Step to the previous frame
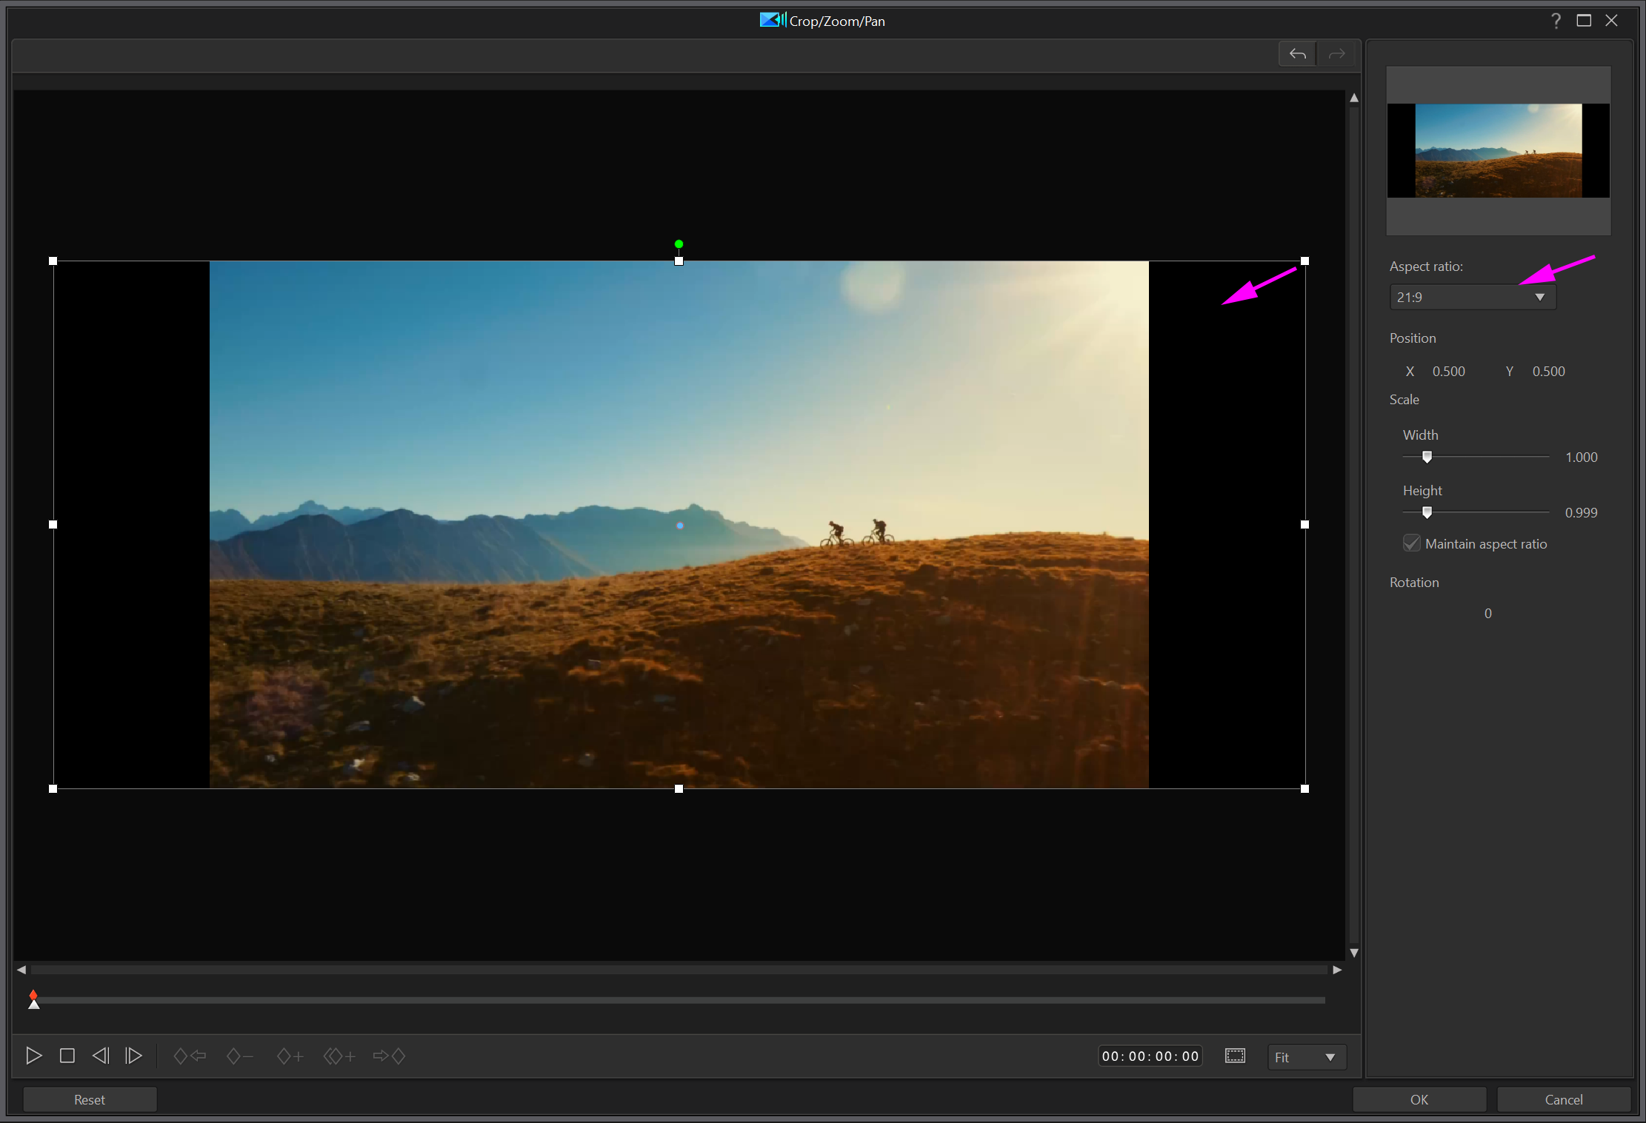This screenshot has height=1123, width=1646. 101,1056
